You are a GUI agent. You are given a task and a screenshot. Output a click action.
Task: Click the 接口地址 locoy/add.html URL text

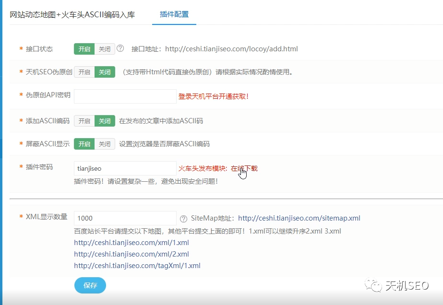231,49
